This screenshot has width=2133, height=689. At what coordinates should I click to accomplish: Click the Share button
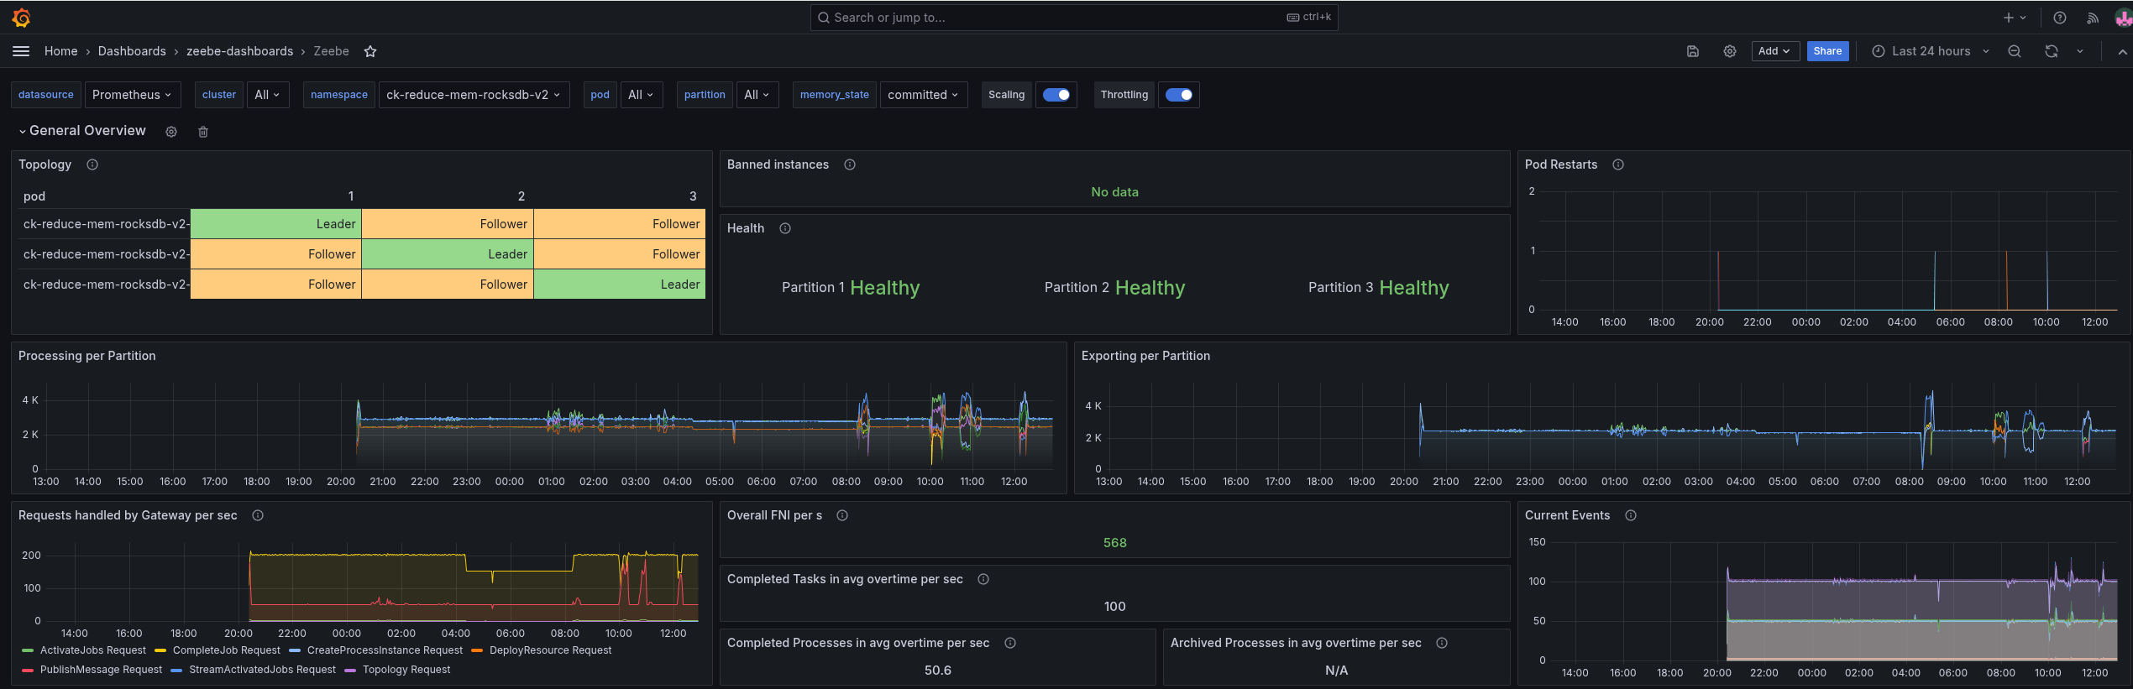click(1827, 51)
